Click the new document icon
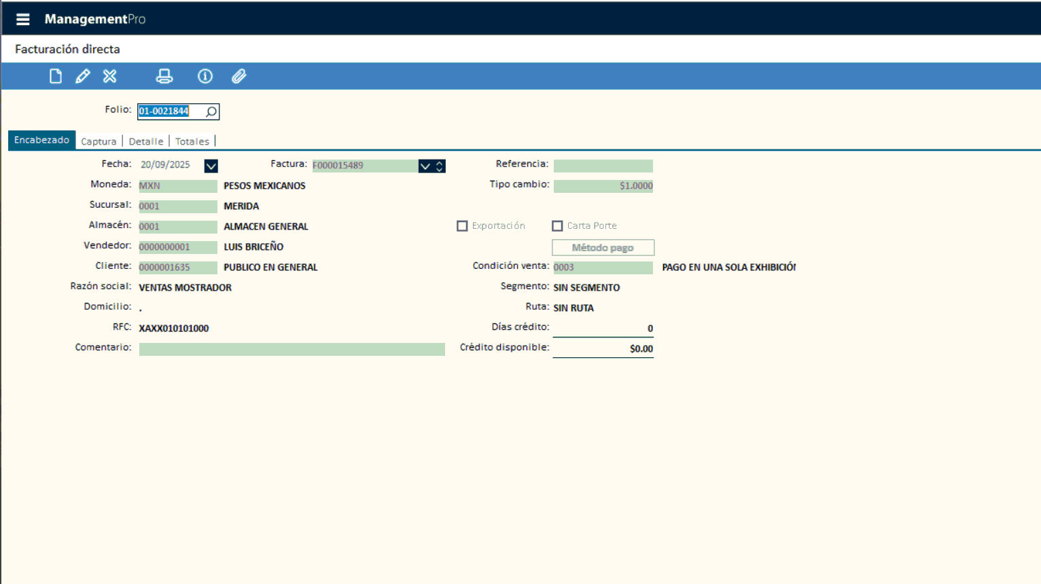The height and width of the screenshot is (584, 1041). (x=56, y=76)
